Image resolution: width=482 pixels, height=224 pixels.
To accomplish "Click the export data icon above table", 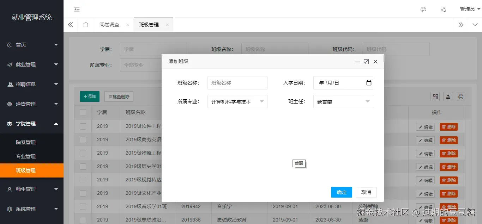I will tap(448, 97).
